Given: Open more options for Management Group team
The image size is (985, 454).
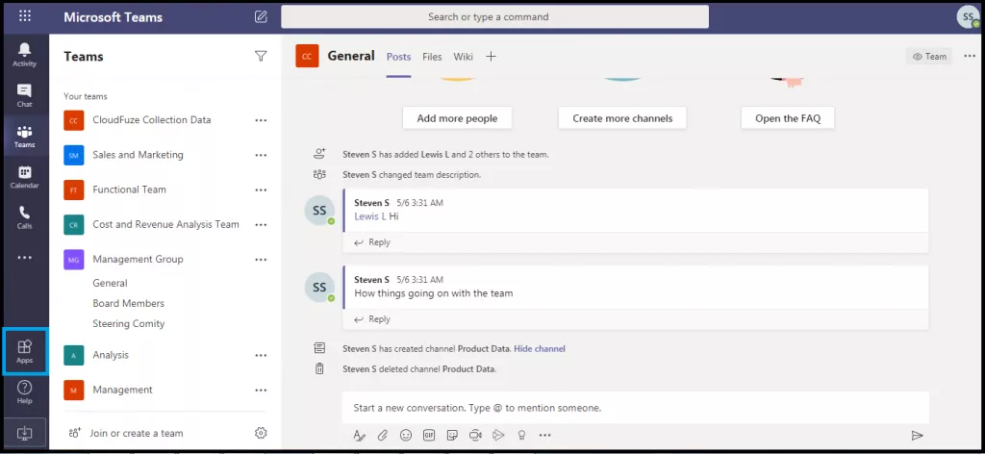Looking at the screenshot, I should [x=261, y=260].
